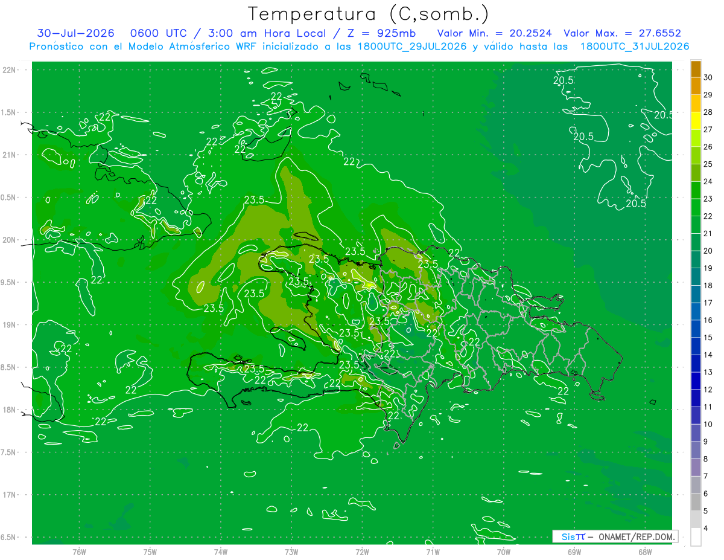Click the "72W" longitude axis label
The height and width of the screenshot is (560, 724).
(x=362, y=552)
